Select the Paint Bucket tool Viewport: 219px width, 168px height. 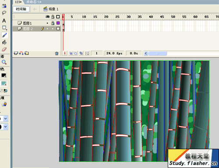click(4, 42)
